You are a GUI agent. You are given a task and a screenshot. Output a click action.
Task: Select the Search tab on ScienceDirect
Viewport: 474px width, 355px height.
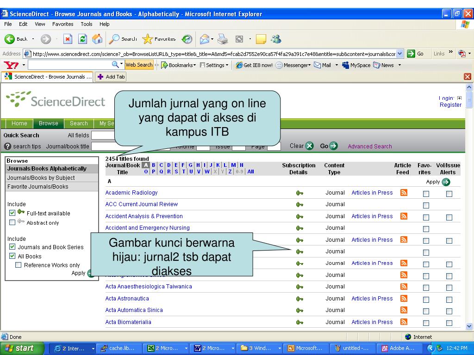click(x=79, y=123)
